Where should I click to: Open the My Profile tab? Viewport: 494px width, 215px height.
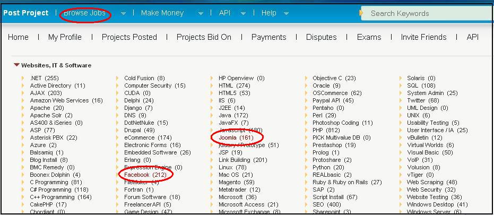click(65, 37)
